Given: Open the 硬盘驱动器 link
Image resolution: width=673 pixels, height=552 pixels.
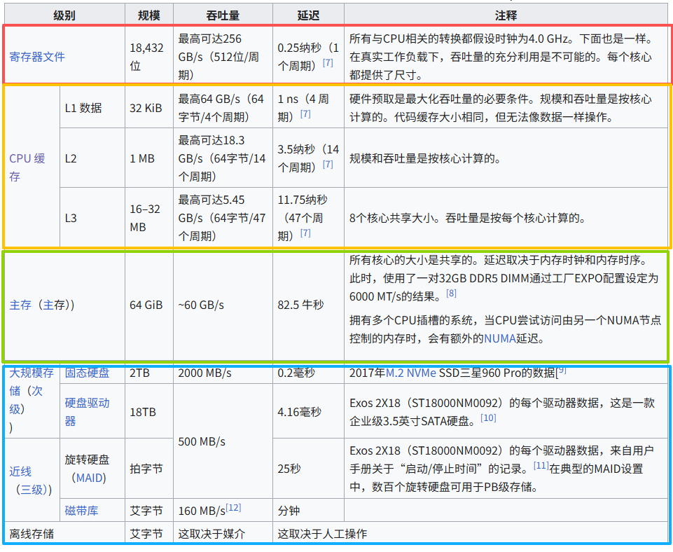Looking at the screenshot, I should 87,412.
